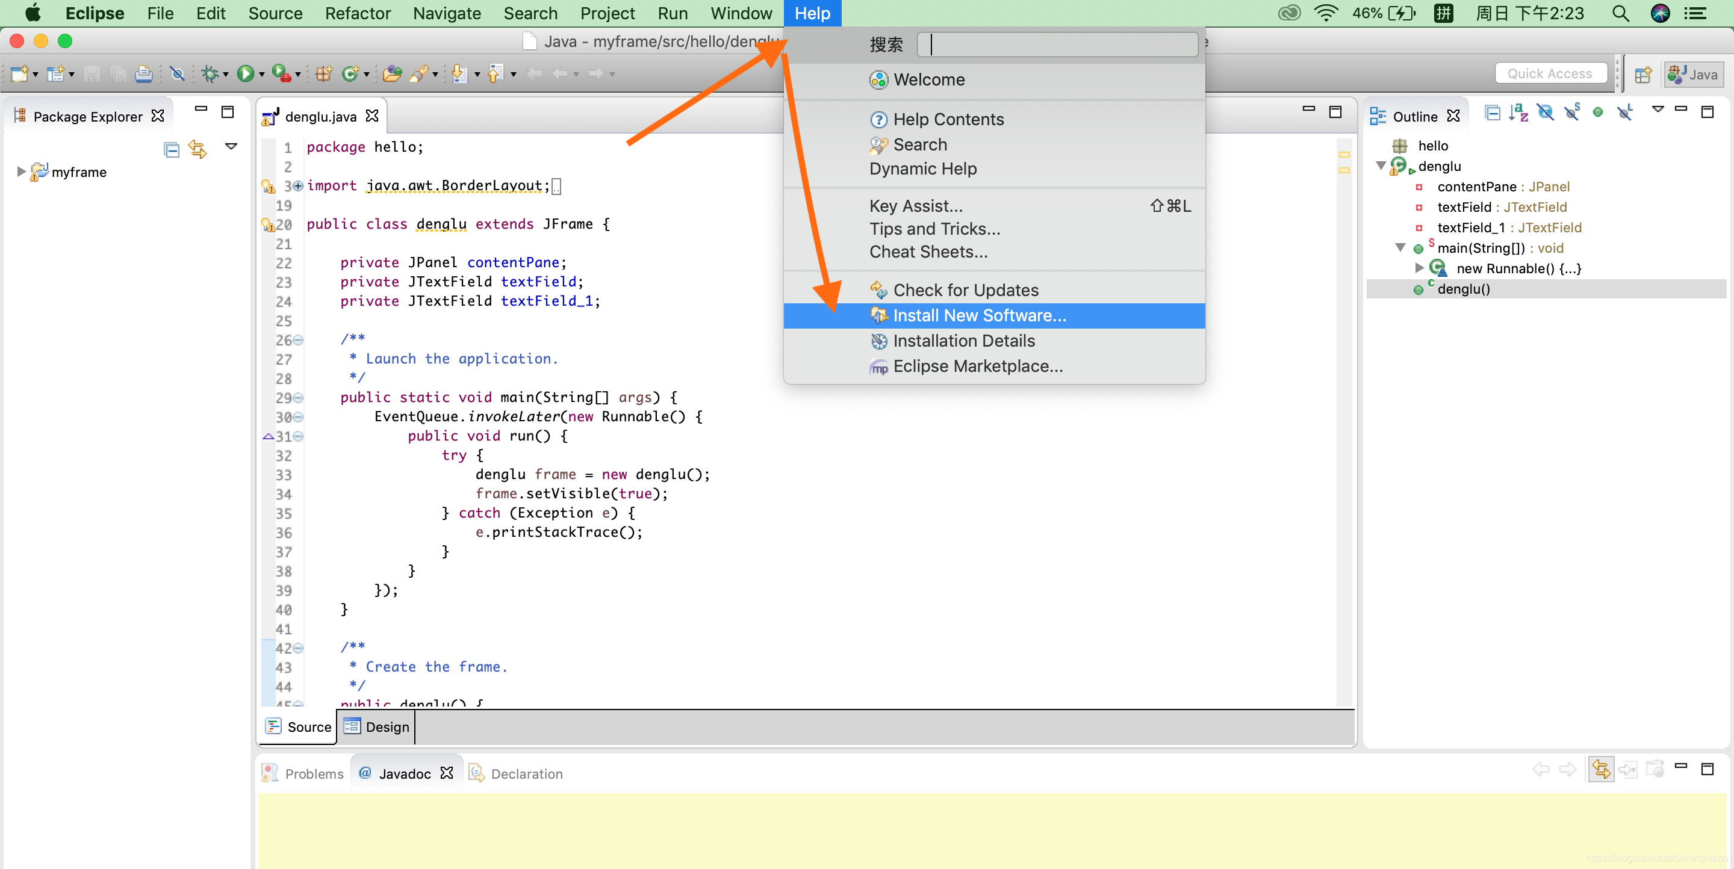
Task: Select textField_1 : JTextField in Outline
Action: (1509, 227)
